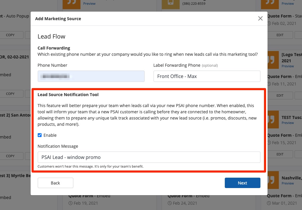Click the clock icon beside Feb 19, 2021
Viewport: 302px width, 210px height.
coord(70,203)
